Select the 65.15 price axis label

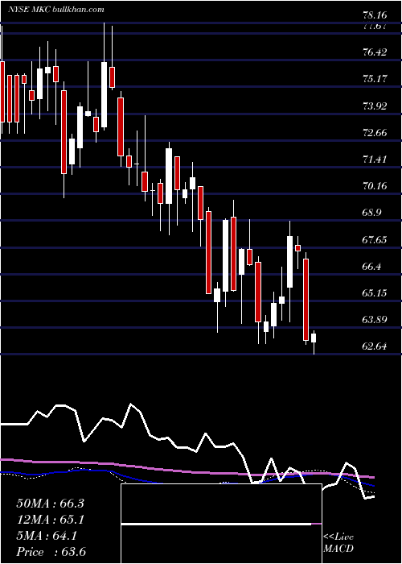(x=375, y=293)
